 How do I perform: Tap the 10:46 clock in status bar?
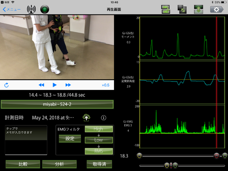[114, 2]
